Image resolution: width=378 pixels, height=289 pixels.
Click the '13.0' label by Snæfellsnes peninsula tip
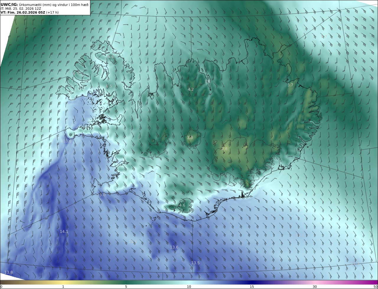[x=67, y=141]
